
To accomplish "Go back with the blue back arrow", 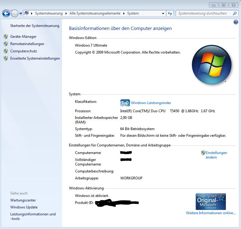I will [6, 14].
